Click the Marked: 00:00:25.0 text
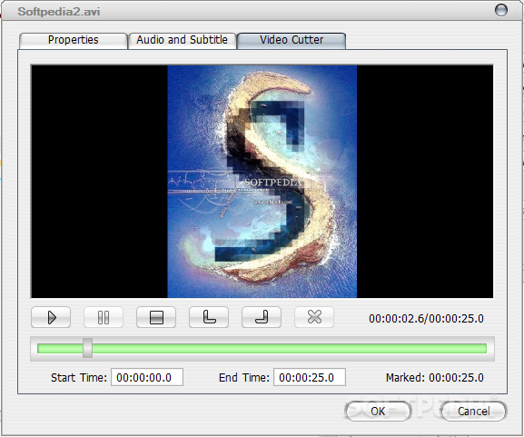 [x=434, y=378]
